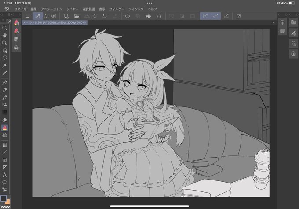Screen dimensions: 299x209
Task: Toggle the highlighted edit mode button
Action: pos(37,16)
